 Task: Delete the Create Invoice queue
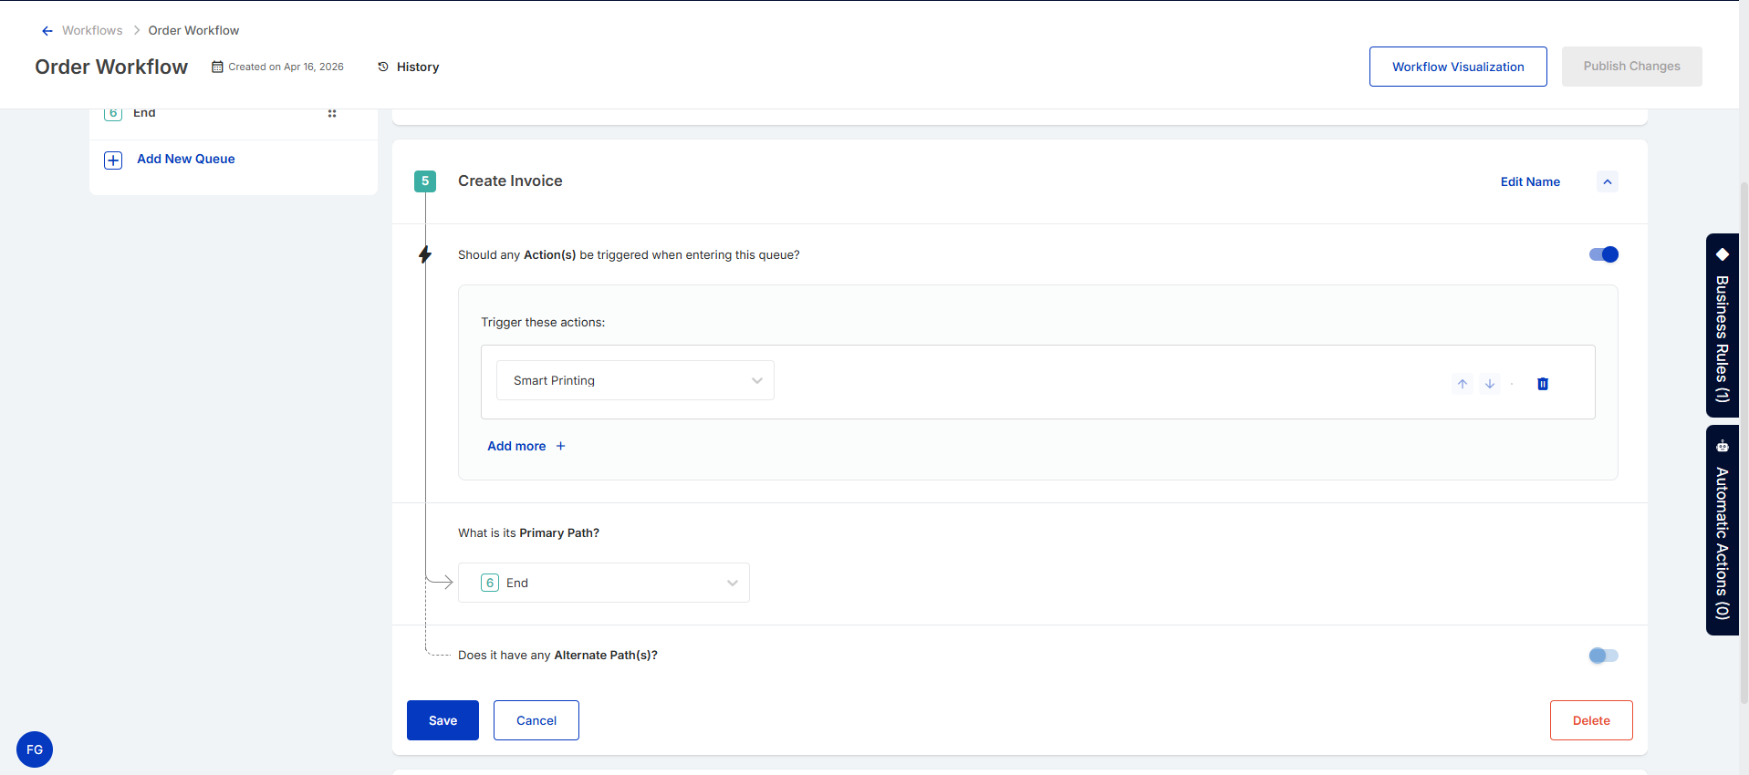[x=1591, y=720]
